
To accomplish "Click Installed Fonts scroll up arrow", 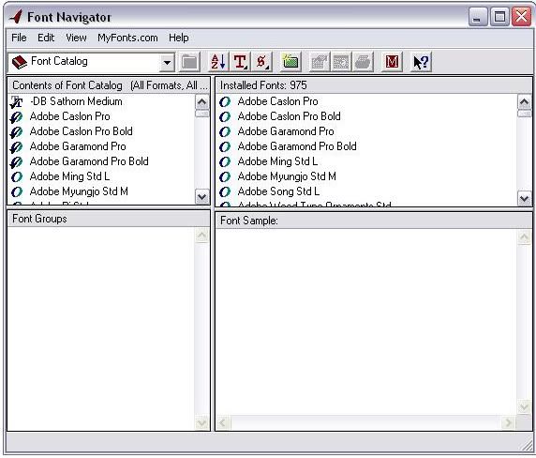I will (x=525, y=102).
